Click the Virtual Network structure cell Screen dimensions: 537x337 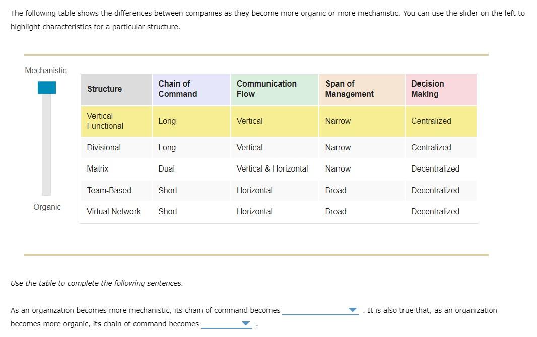(114, 211)
